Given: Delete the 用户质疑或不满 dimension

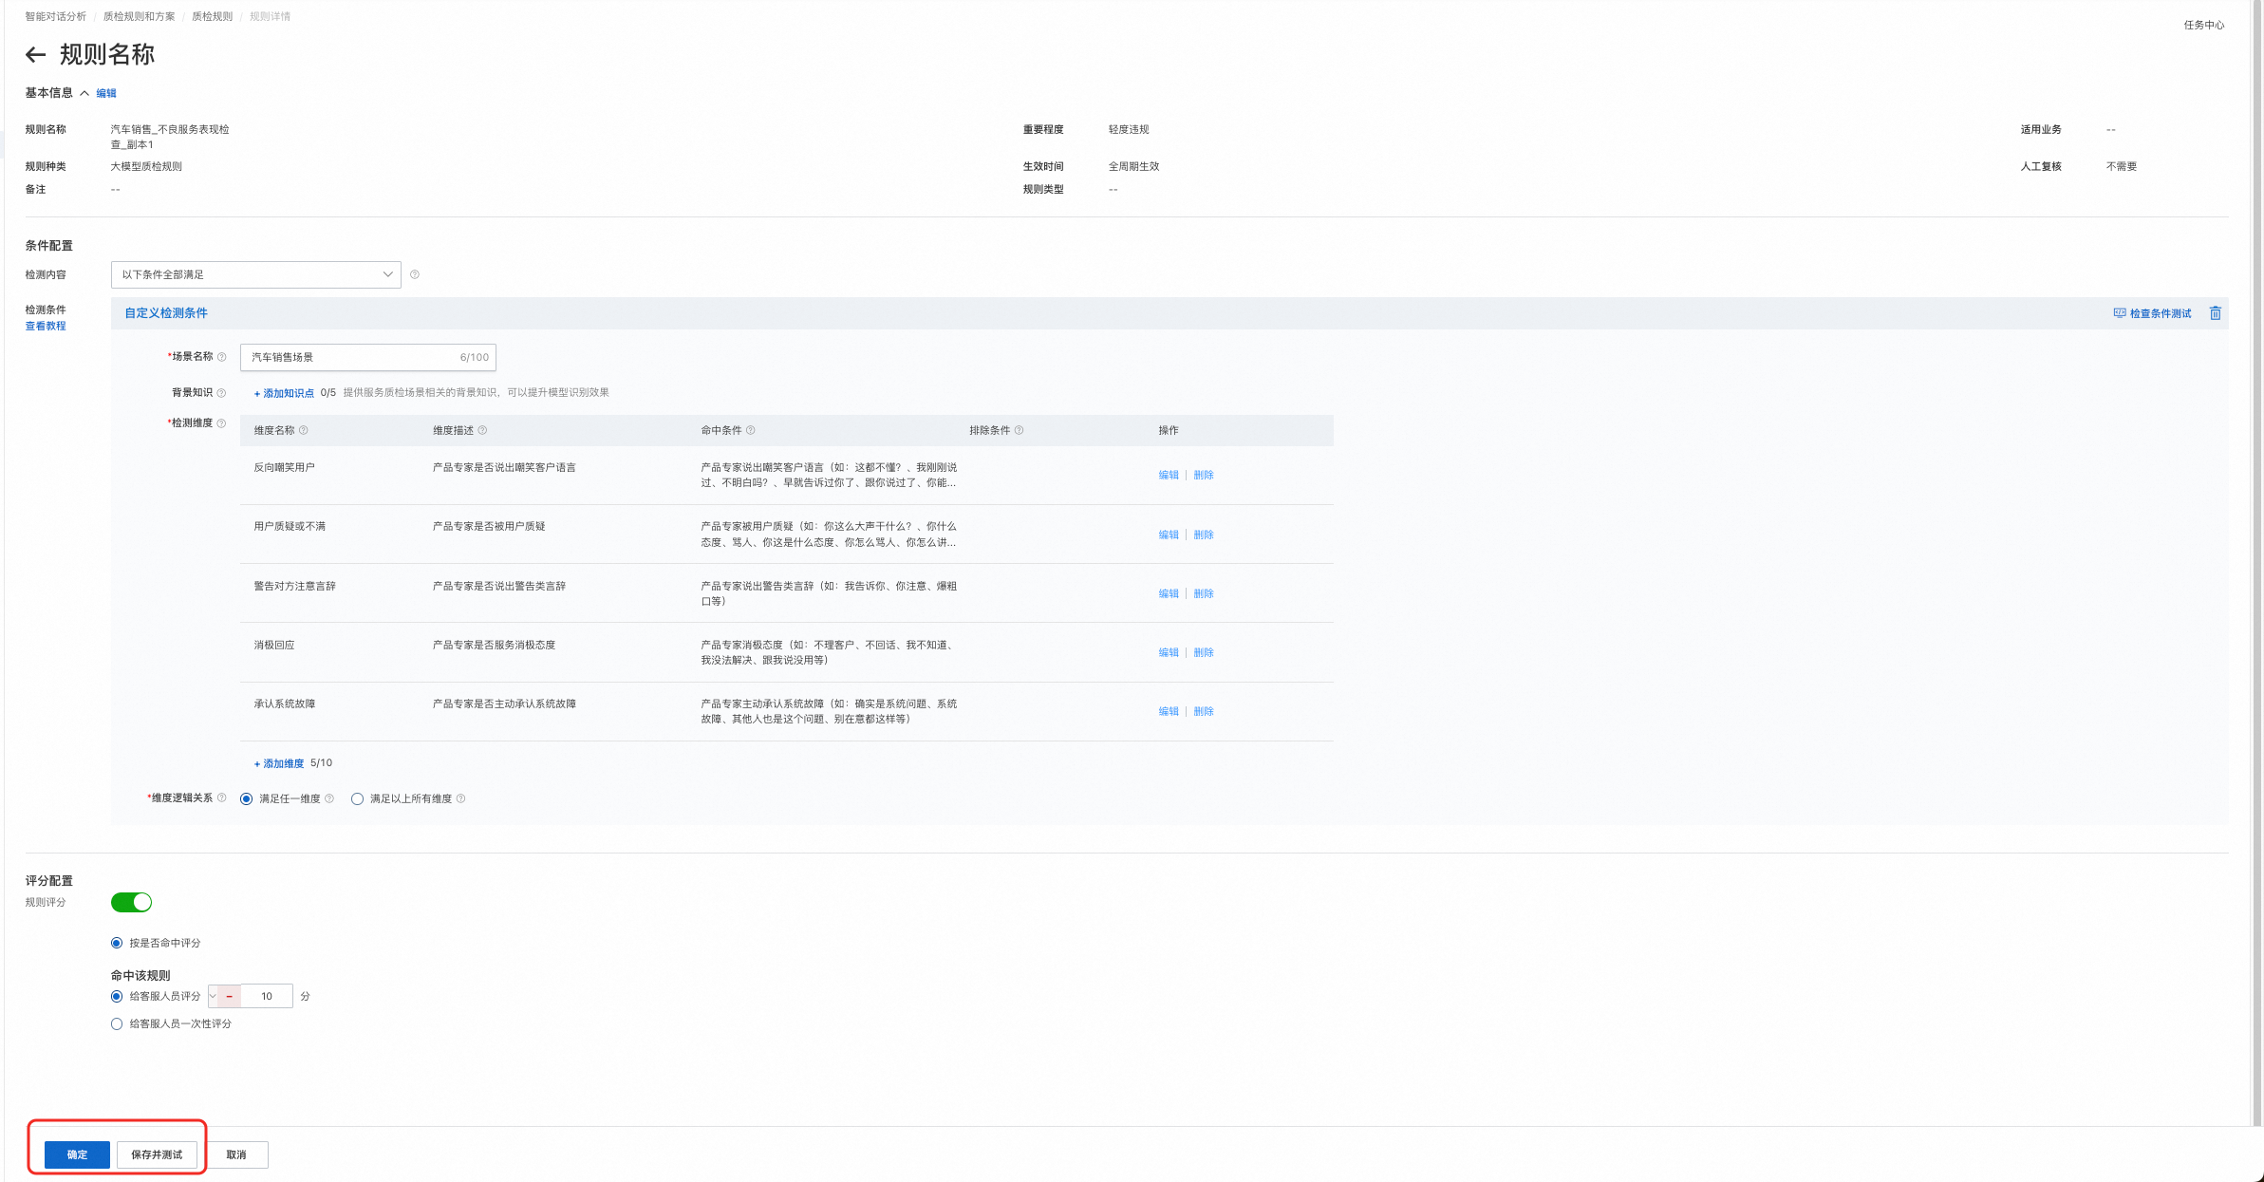Looking at the screenshot, I should tap(1204, 535).
